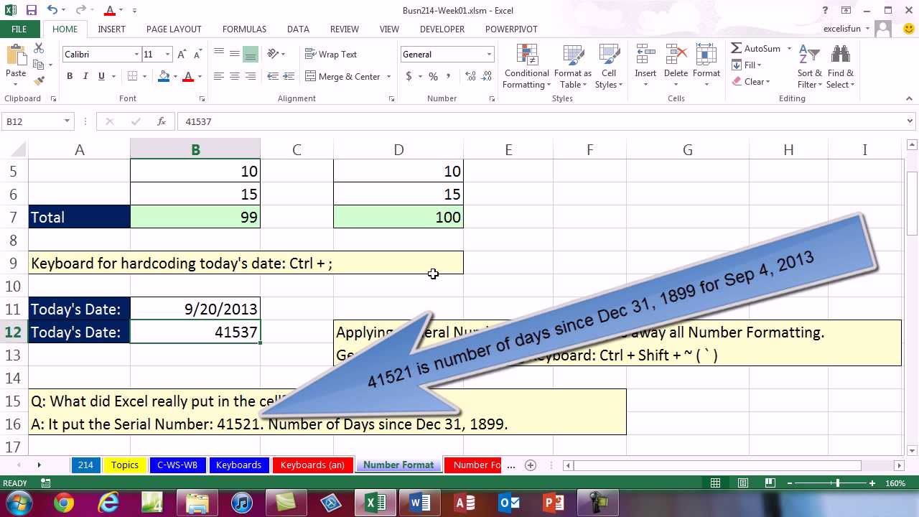Open the 214 sheet tab
Screen dimensions: 919x517
[85, 465]
